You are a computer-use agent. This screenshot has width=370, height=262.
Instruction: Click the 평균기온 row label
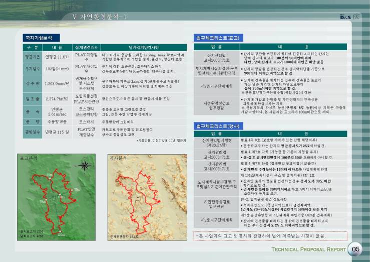[29, 57]
